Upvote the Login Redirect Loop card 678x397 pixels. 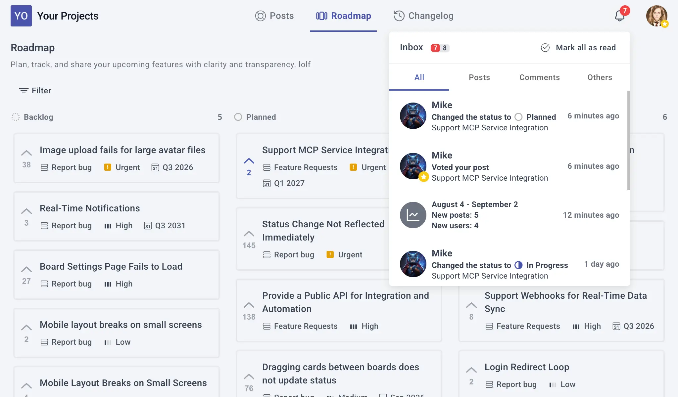[x=471, y=370]
